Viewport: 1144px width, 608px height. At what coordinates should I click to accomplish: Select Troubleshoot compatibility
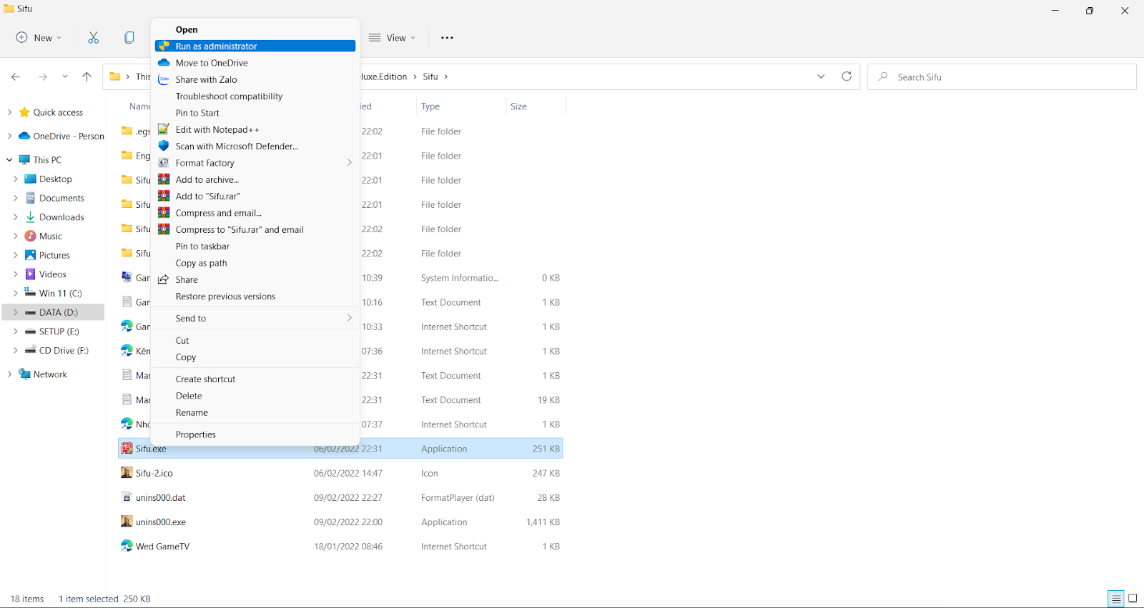coord(255,96)
